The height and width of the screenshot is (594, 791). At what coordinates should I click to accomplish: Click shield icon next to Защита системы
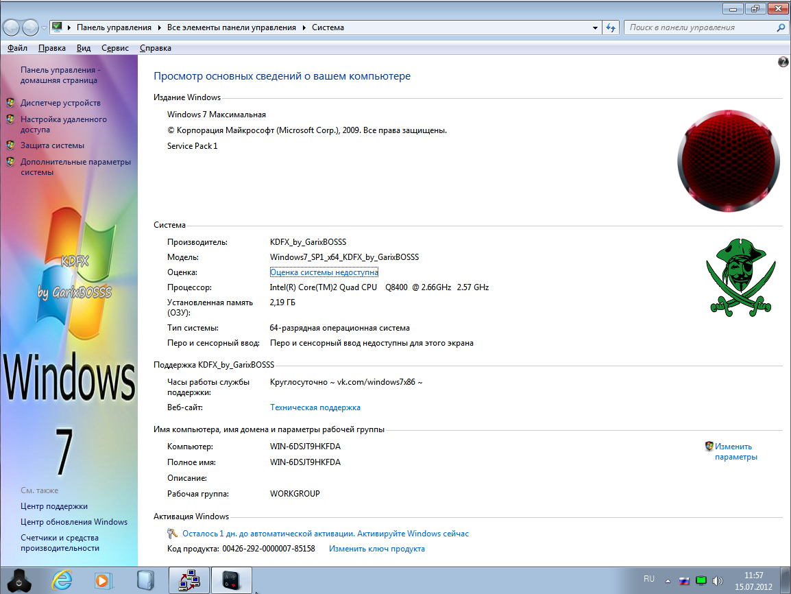point(10,145)
